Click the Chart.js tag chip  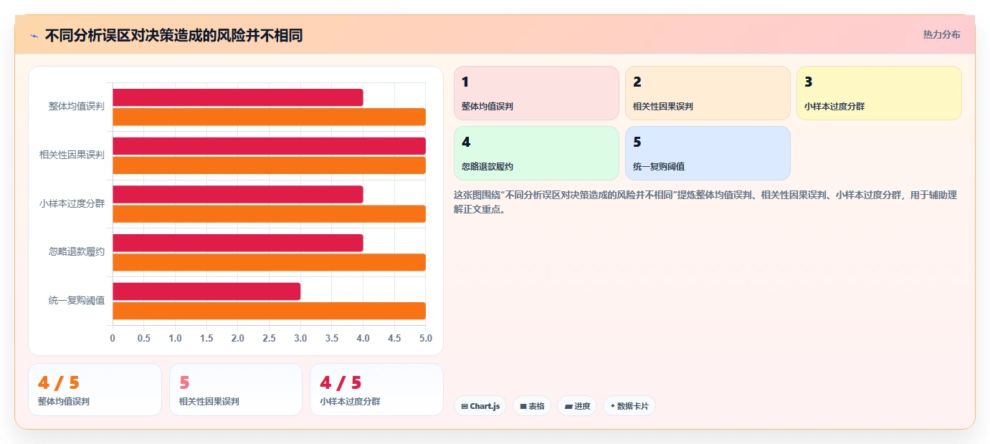coord(480,406)
